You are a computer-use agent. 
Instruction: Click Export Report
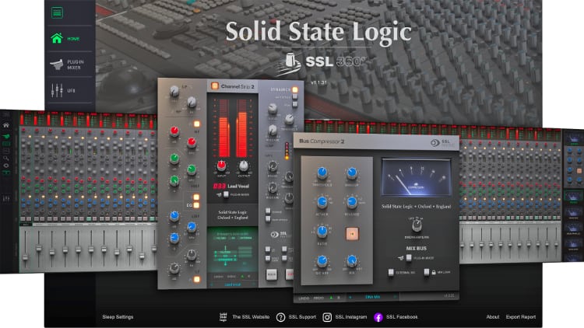pyautogui.click(x=521, y=317)
